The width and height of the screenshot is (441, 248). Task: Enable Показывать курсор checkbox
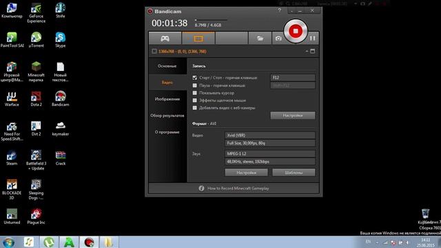(194, 93)
